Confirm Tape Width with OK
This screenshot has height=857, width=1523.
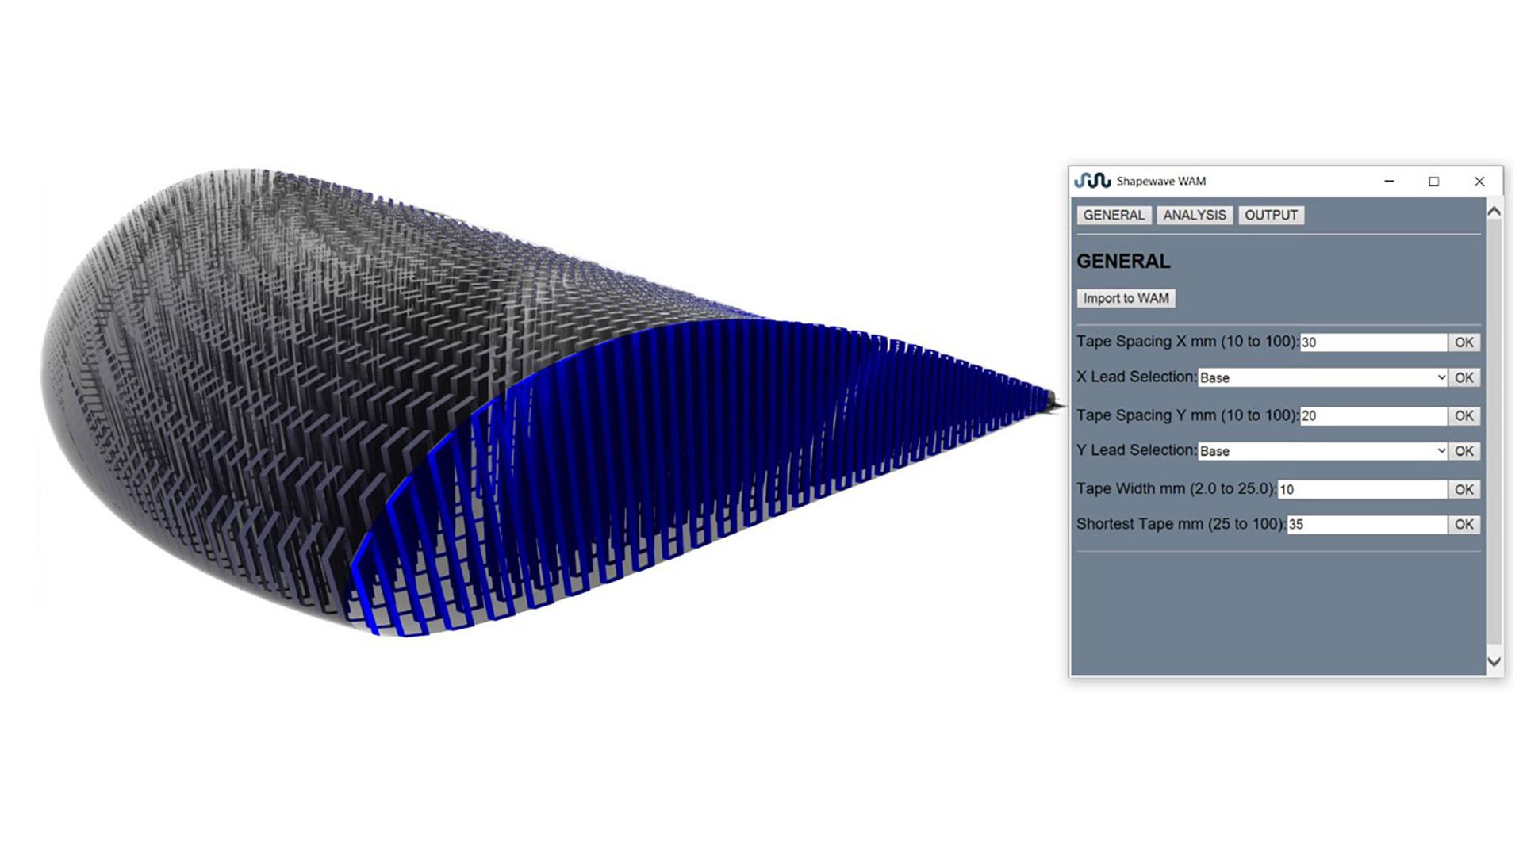[1464, 490]
